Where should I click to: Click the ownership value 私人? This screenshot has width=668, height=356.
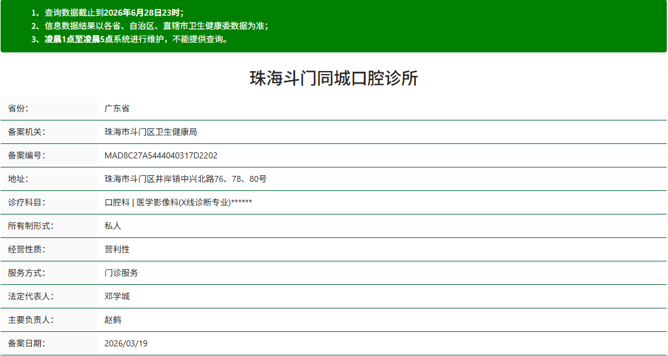[x=113, y=226]
